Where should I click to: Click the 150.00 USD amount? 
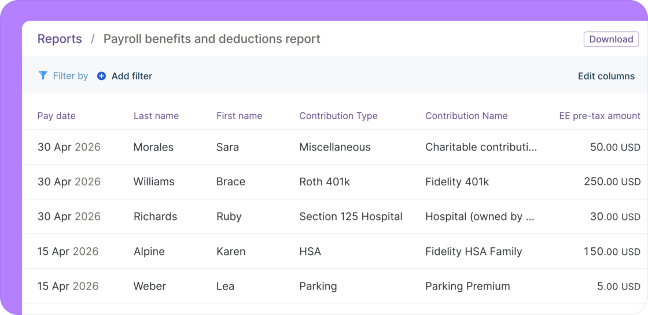point(612,251)
